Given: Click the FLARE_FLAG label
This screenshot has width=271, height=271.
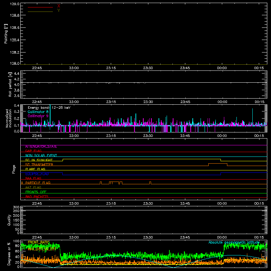Looking at the screenshot, I should (x=35, y=169).
